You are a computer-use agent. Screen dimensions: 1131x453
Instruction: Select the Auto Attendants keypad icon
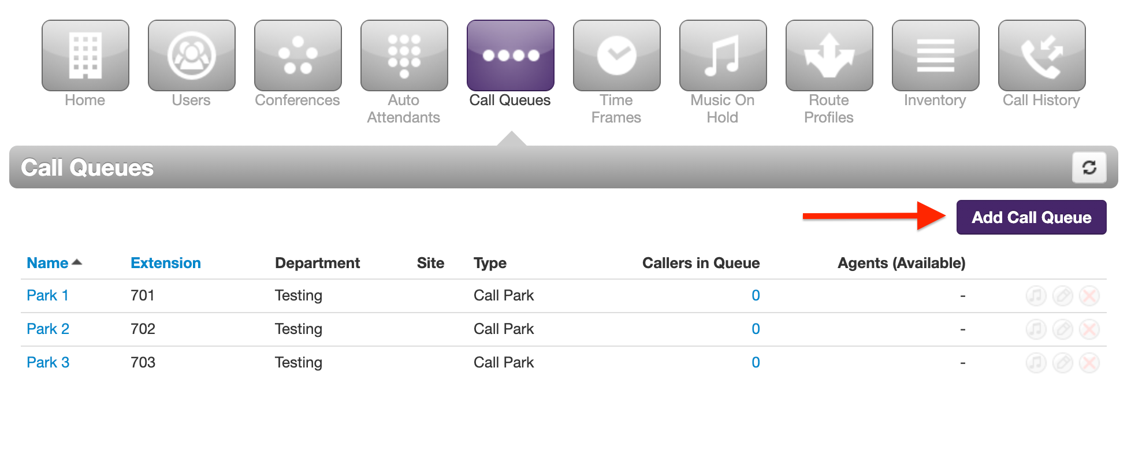tap(404, 55)
